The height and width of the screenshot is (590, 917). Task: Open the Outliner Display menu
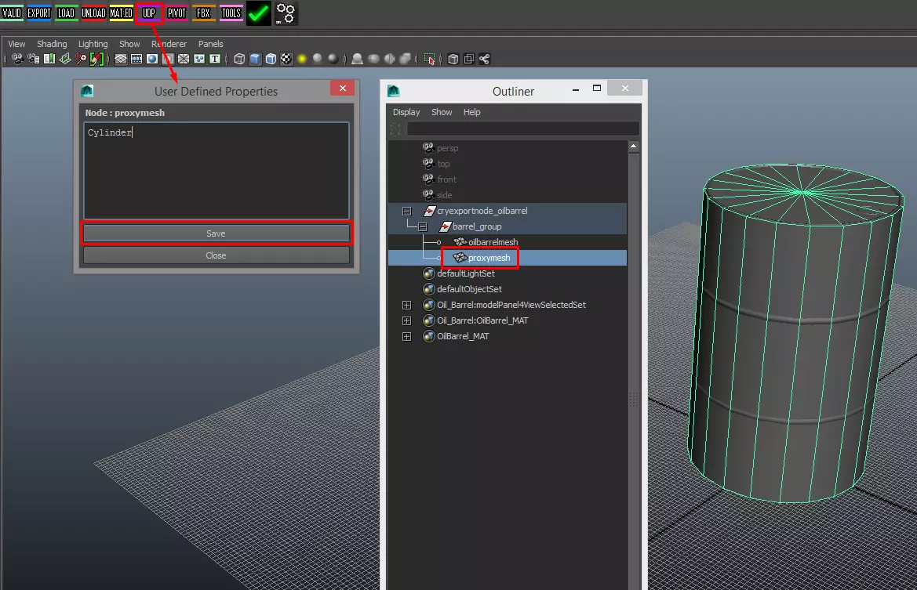point(406,112)
